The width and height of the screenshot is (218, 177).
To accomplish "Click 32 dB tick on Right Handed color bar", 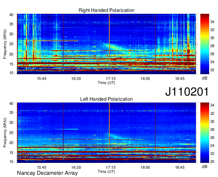I will (212, 30).
